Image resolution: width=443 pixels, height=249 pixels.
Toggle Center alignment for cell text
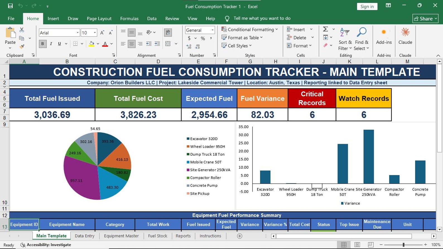tap(132, 44)
